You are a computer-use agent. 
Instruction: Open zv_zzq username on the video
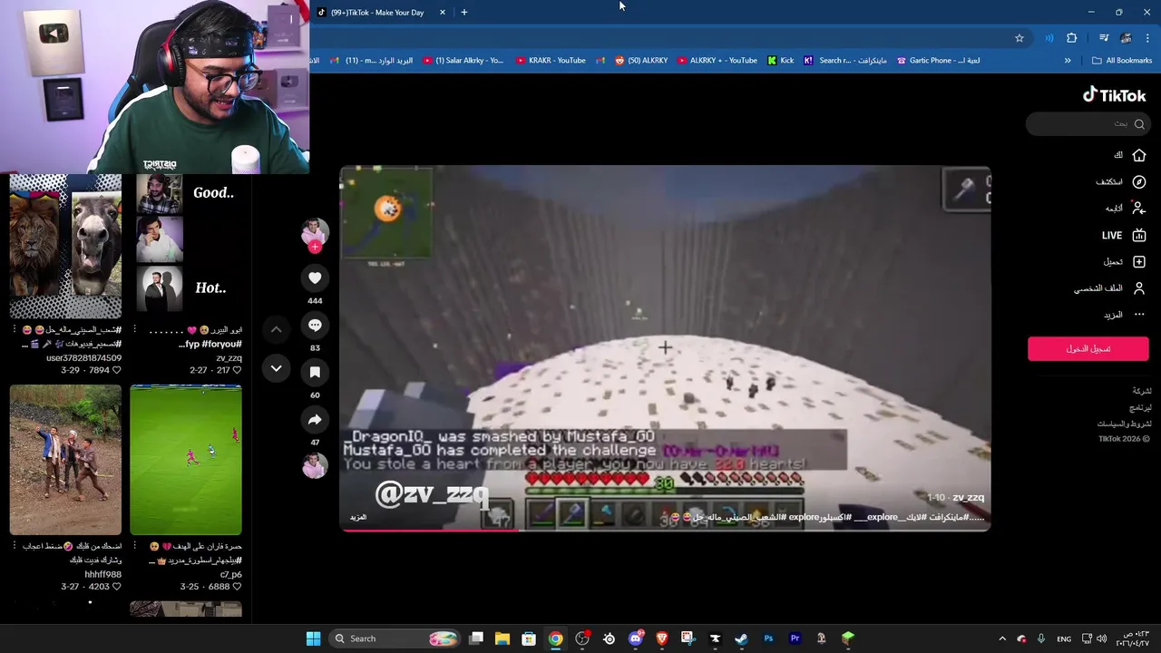pyautogui.click(x=969, y=497)
